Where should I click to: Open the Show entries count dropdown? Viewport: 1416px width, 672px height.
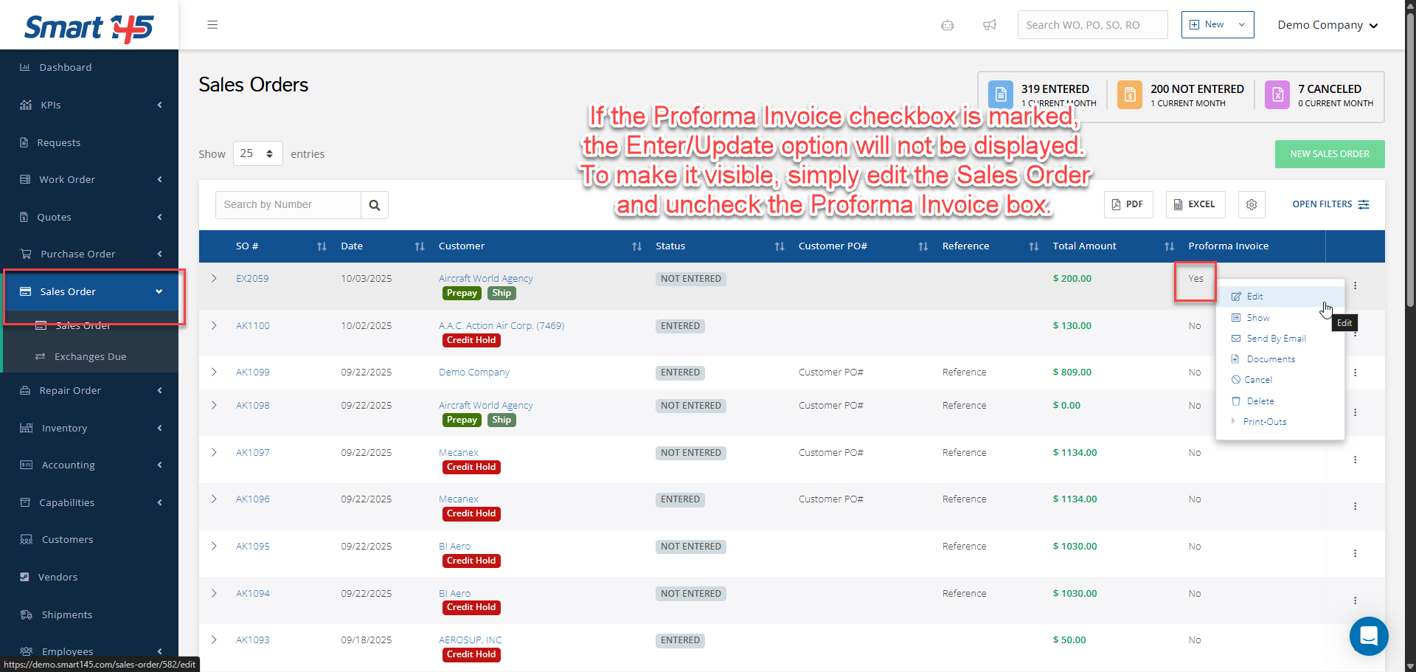click(x=257, y=153)
